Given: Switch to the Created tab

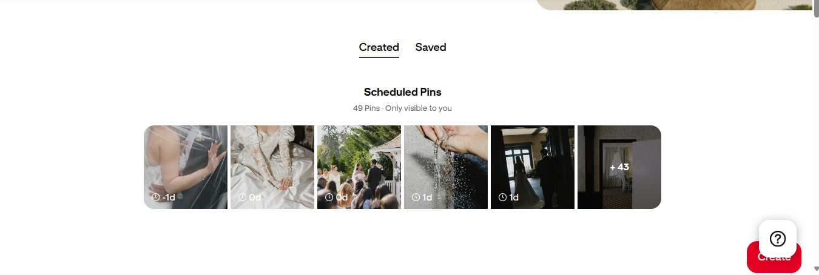Looking at the screenshot, I should [x=379, y=47].
